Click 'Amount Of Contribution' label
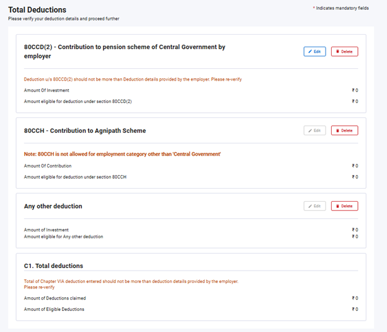This screenshot has width=387, height=332. click(48, 166)
